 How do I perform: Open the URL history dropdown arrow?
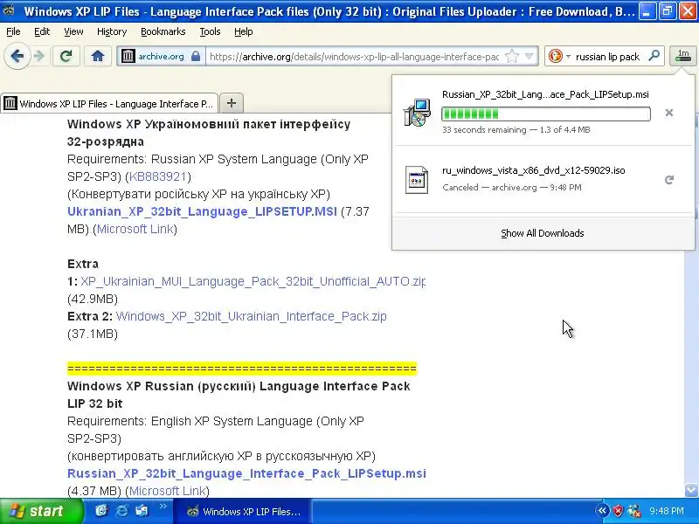pyautogui.click(x=529, y=56)
